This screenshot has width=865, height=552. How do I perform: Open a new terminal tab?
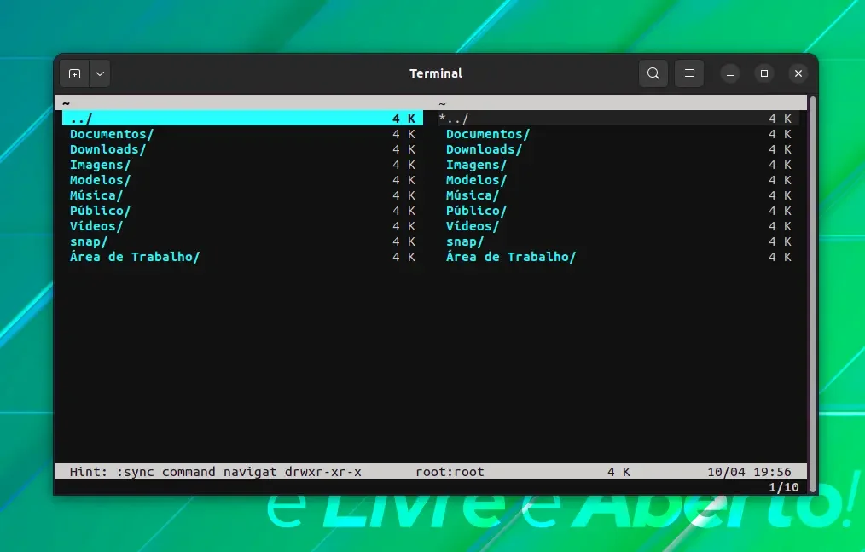click(x=74, y=73)
